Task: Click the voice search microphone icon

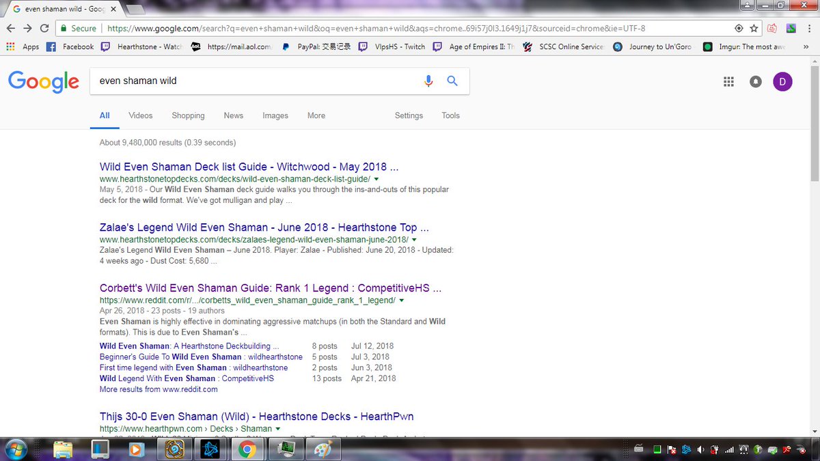Action: coord(428,81)
